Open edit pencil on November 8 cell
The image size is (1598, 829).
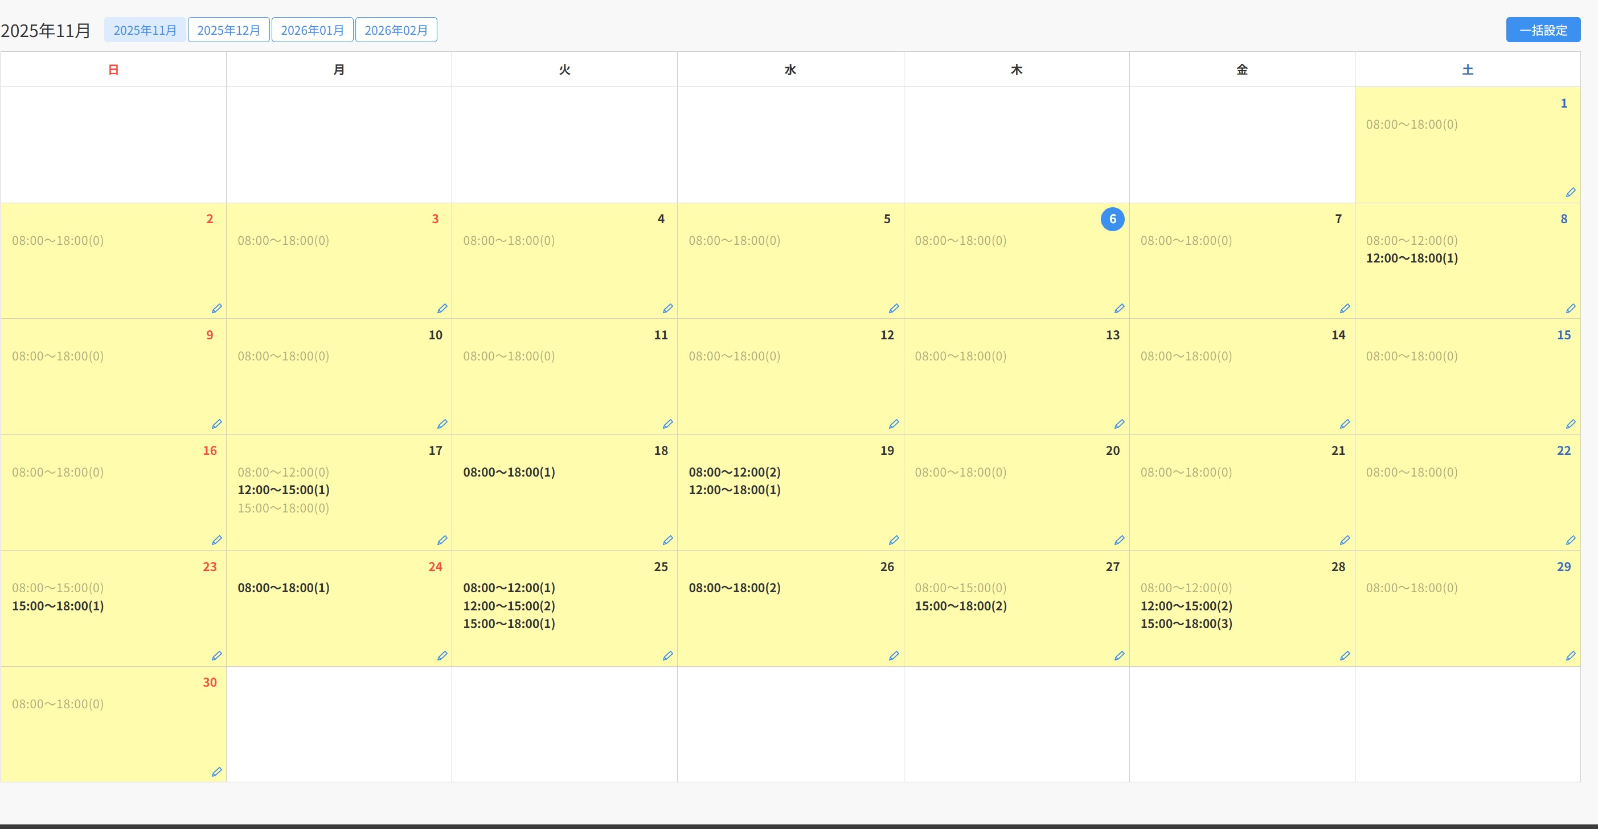point(1570,308)
